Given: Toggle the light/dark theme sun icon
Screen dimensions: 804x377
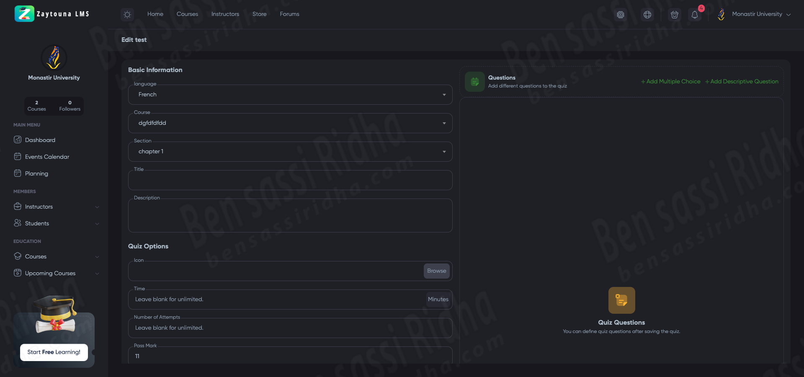Looking at the screenshot, I should pos(127,15).
